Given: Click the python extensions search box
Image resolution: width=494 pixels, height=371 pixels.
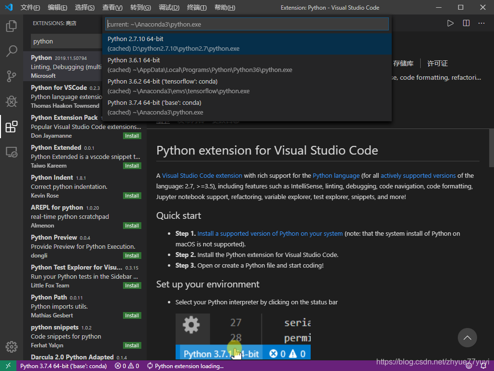Looking at the screenshot, I should [x=67, y=42].
